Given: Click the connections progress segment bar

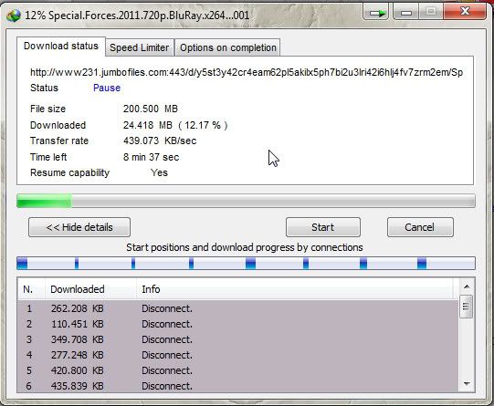Looking at the screenshot, I should [x=246, y=263].
